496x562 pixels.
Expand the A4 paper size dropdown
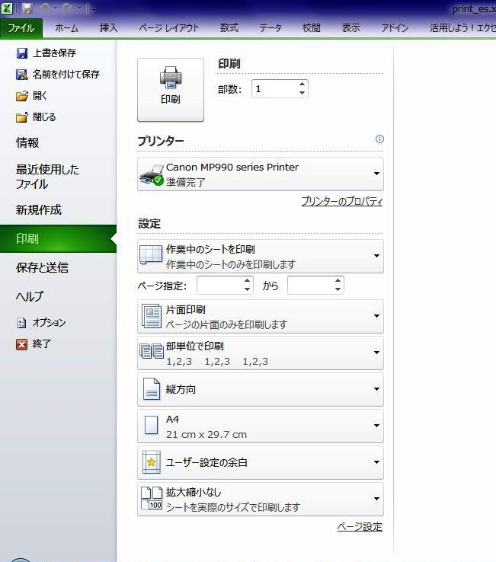376,426
